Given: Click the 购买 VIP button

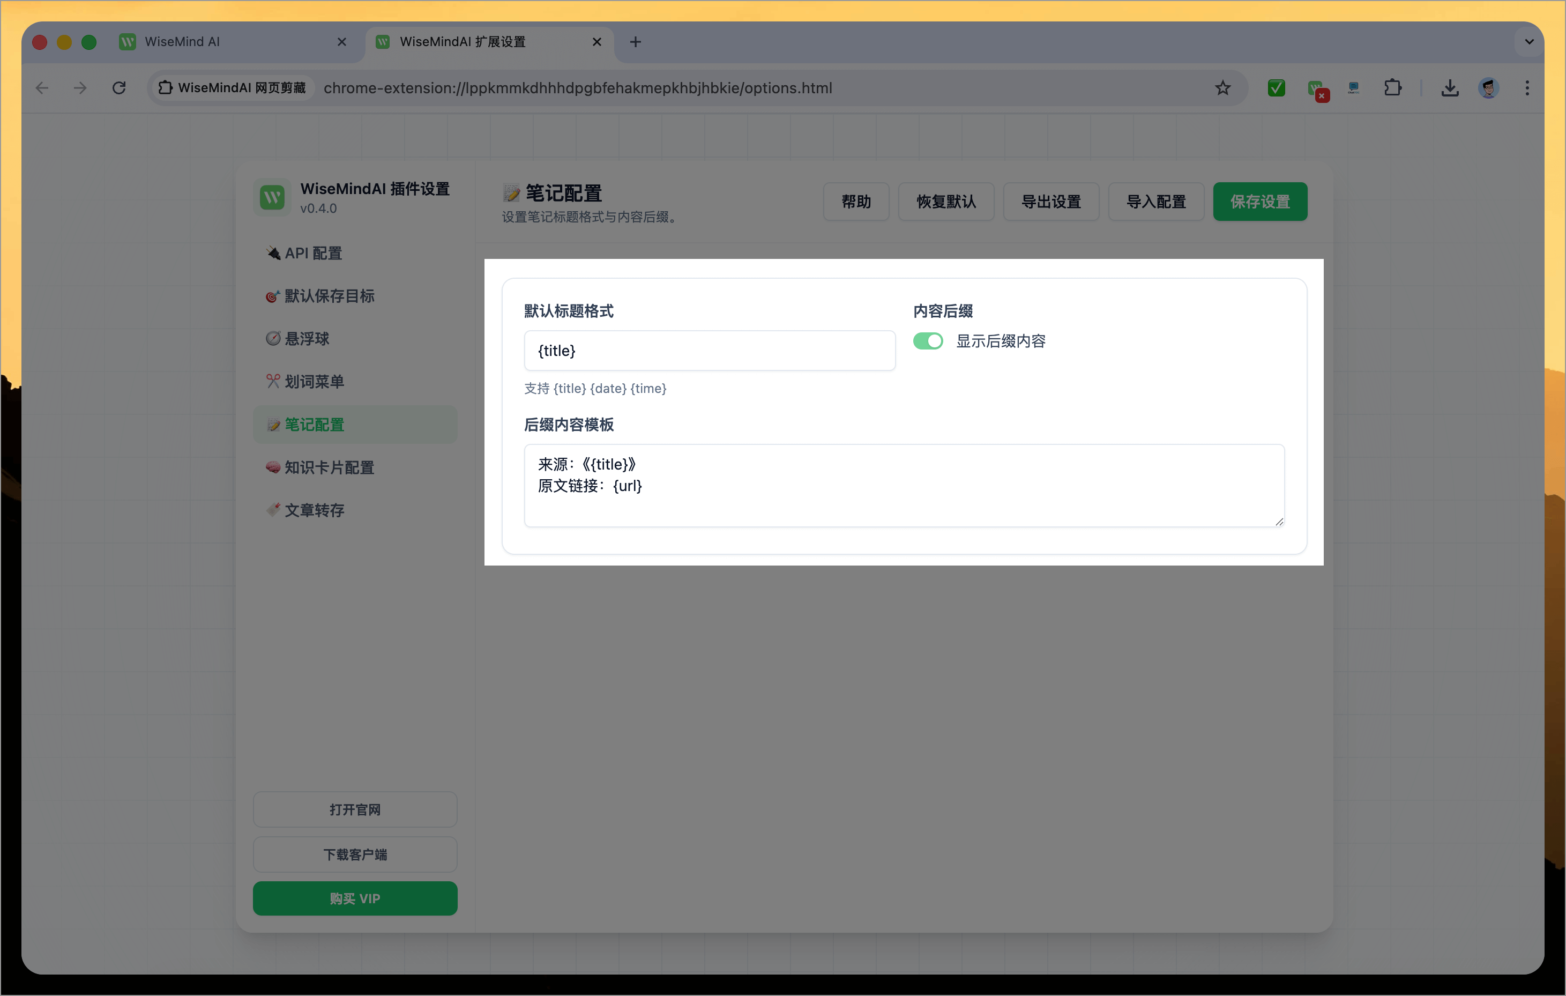Looking at the screenshot, I should 355,898.
